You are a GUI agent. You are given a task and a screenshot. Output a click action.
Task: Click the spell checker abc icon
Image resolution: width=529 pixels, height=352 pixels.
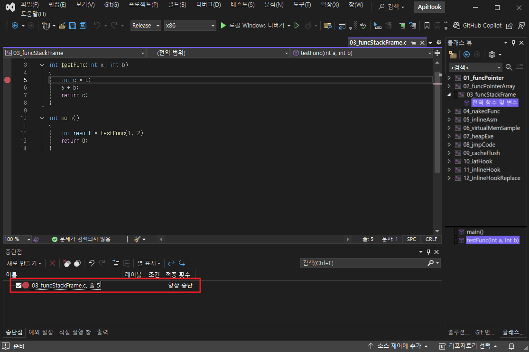[363, 26]
